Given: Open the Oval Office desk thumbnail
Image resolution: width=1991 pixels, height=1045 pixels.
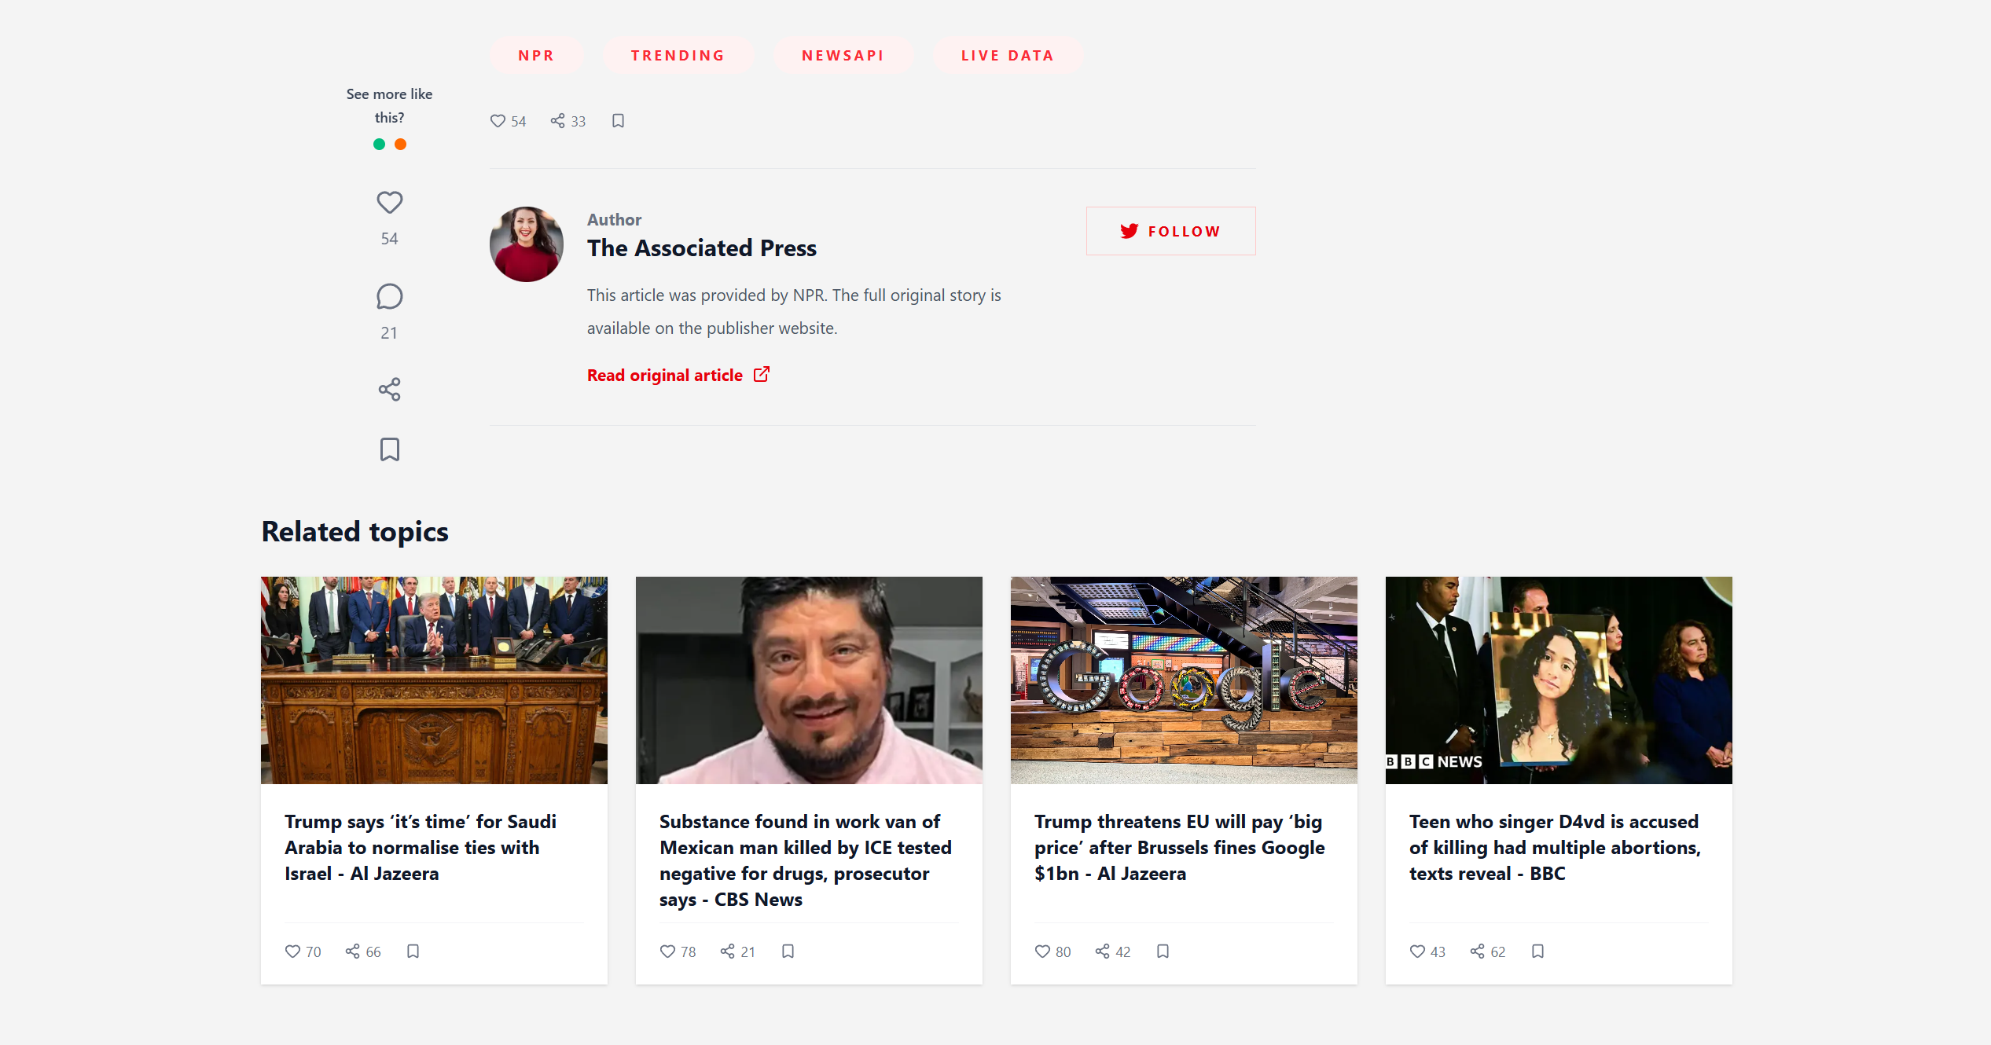Looking at the screenshot, I should (434, 680).
